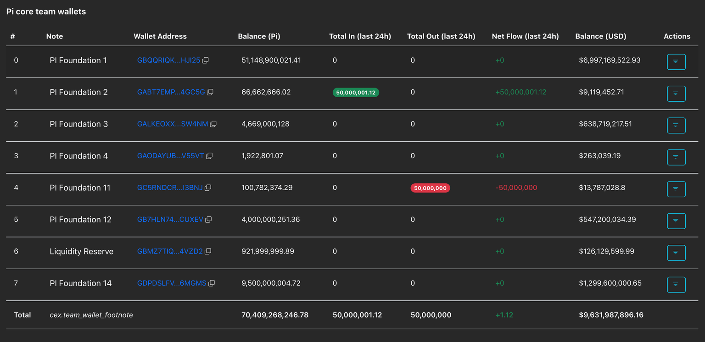Copy the Liquidity Reserve wallet address

208,252
